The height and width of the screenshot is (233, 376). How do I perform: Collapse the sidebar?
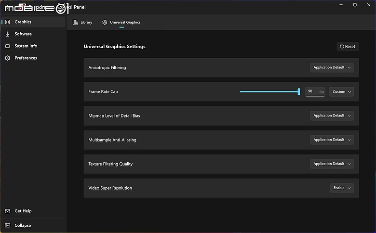tap(33, 225)
